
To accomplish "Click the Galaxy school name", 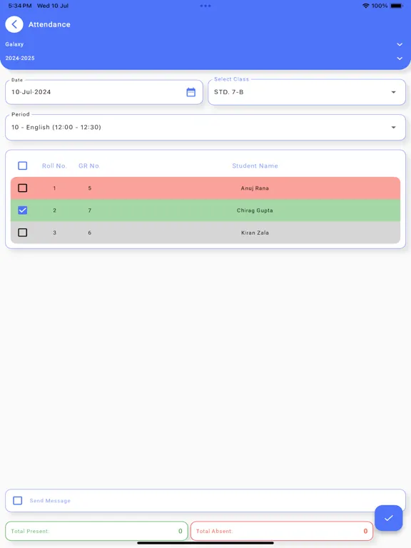I will 14,44.
